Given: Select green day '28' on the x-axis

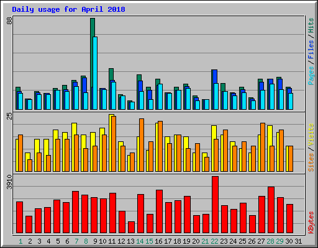Looking at the screenshot, I should pyautogui.click(x=270, y=241).
